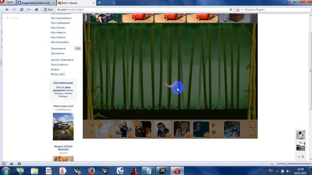312x175 pixels.
Task: Click the Назад back link at left
Action: (13, 18)
